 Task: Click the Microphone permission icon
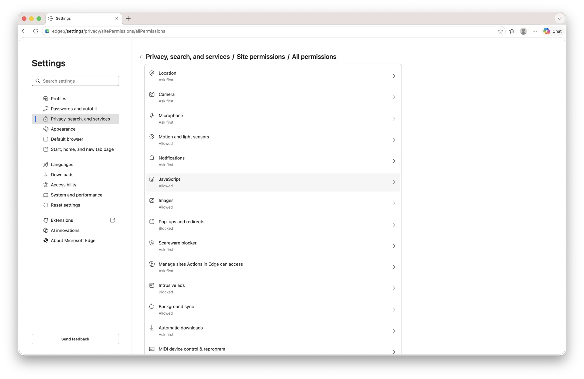(151, 116)
